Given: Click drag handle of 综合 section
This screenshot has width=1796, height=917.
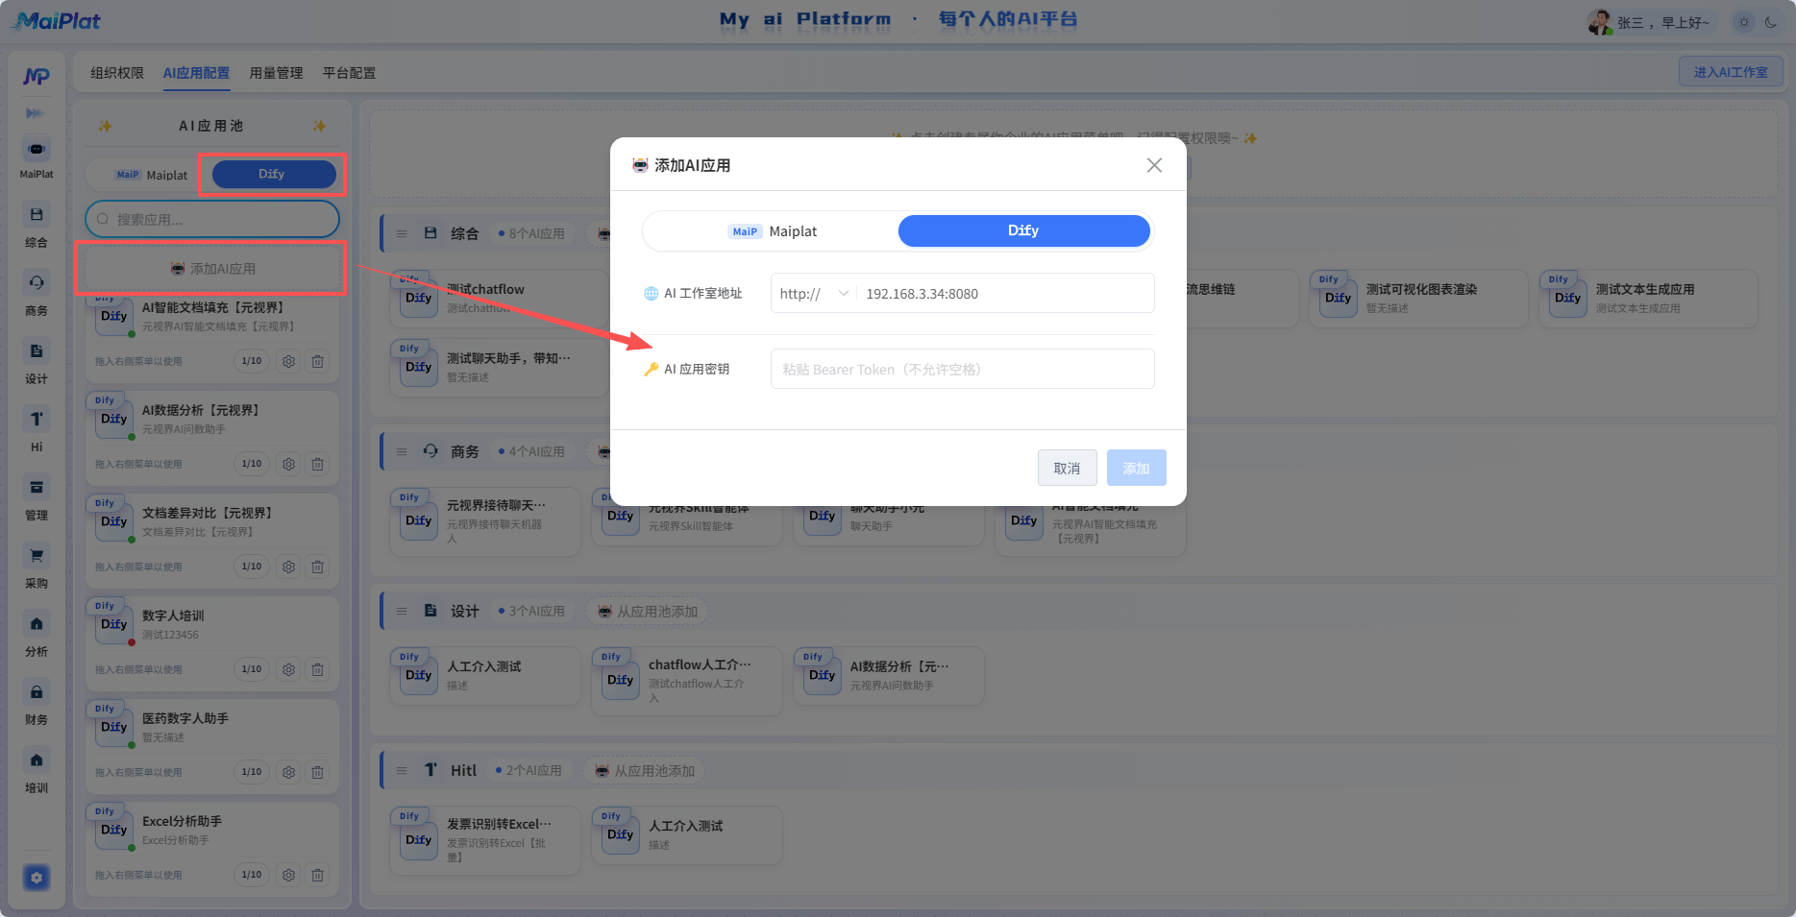Looking at the screenshot, I should [x=402, y=233].
